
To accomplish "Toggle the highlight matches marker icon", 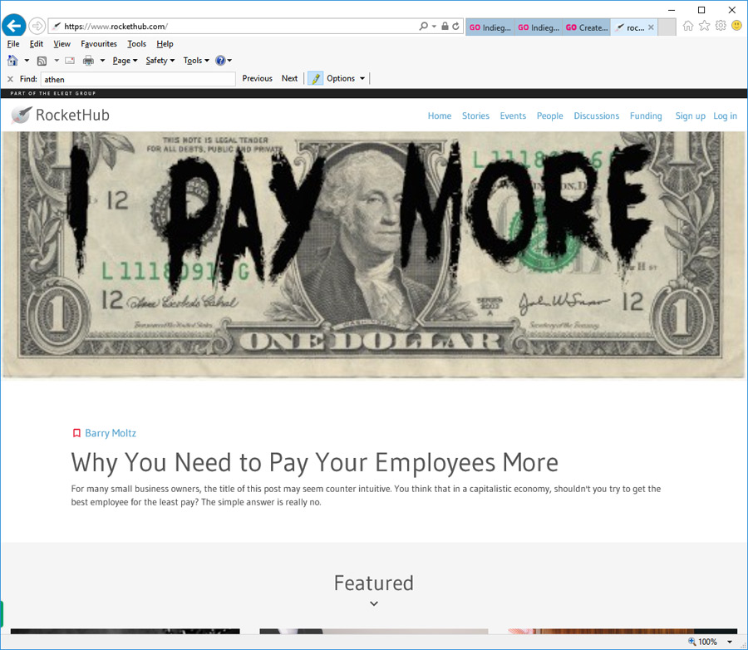I will (315, 79).
